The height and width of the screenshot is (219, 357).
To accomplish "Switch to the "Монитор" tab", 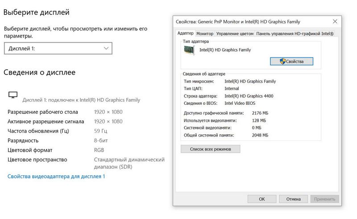I will 205,33.
